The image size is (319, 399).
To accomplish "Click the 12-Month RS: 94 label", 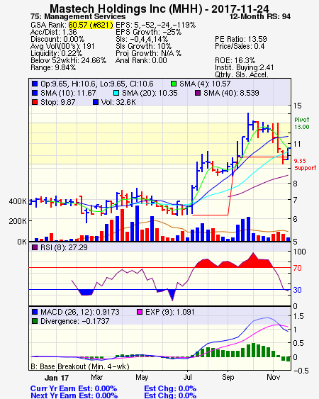I will coord(260,16).
